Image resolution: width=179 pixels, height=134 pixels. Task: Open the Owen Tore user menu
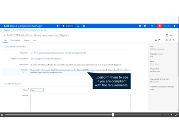click(x=167, y=26)
